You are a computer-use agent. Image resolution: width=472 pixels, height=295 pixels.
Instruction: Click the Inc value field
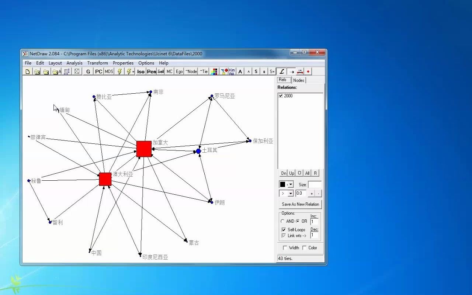click(x=314, y=222)
